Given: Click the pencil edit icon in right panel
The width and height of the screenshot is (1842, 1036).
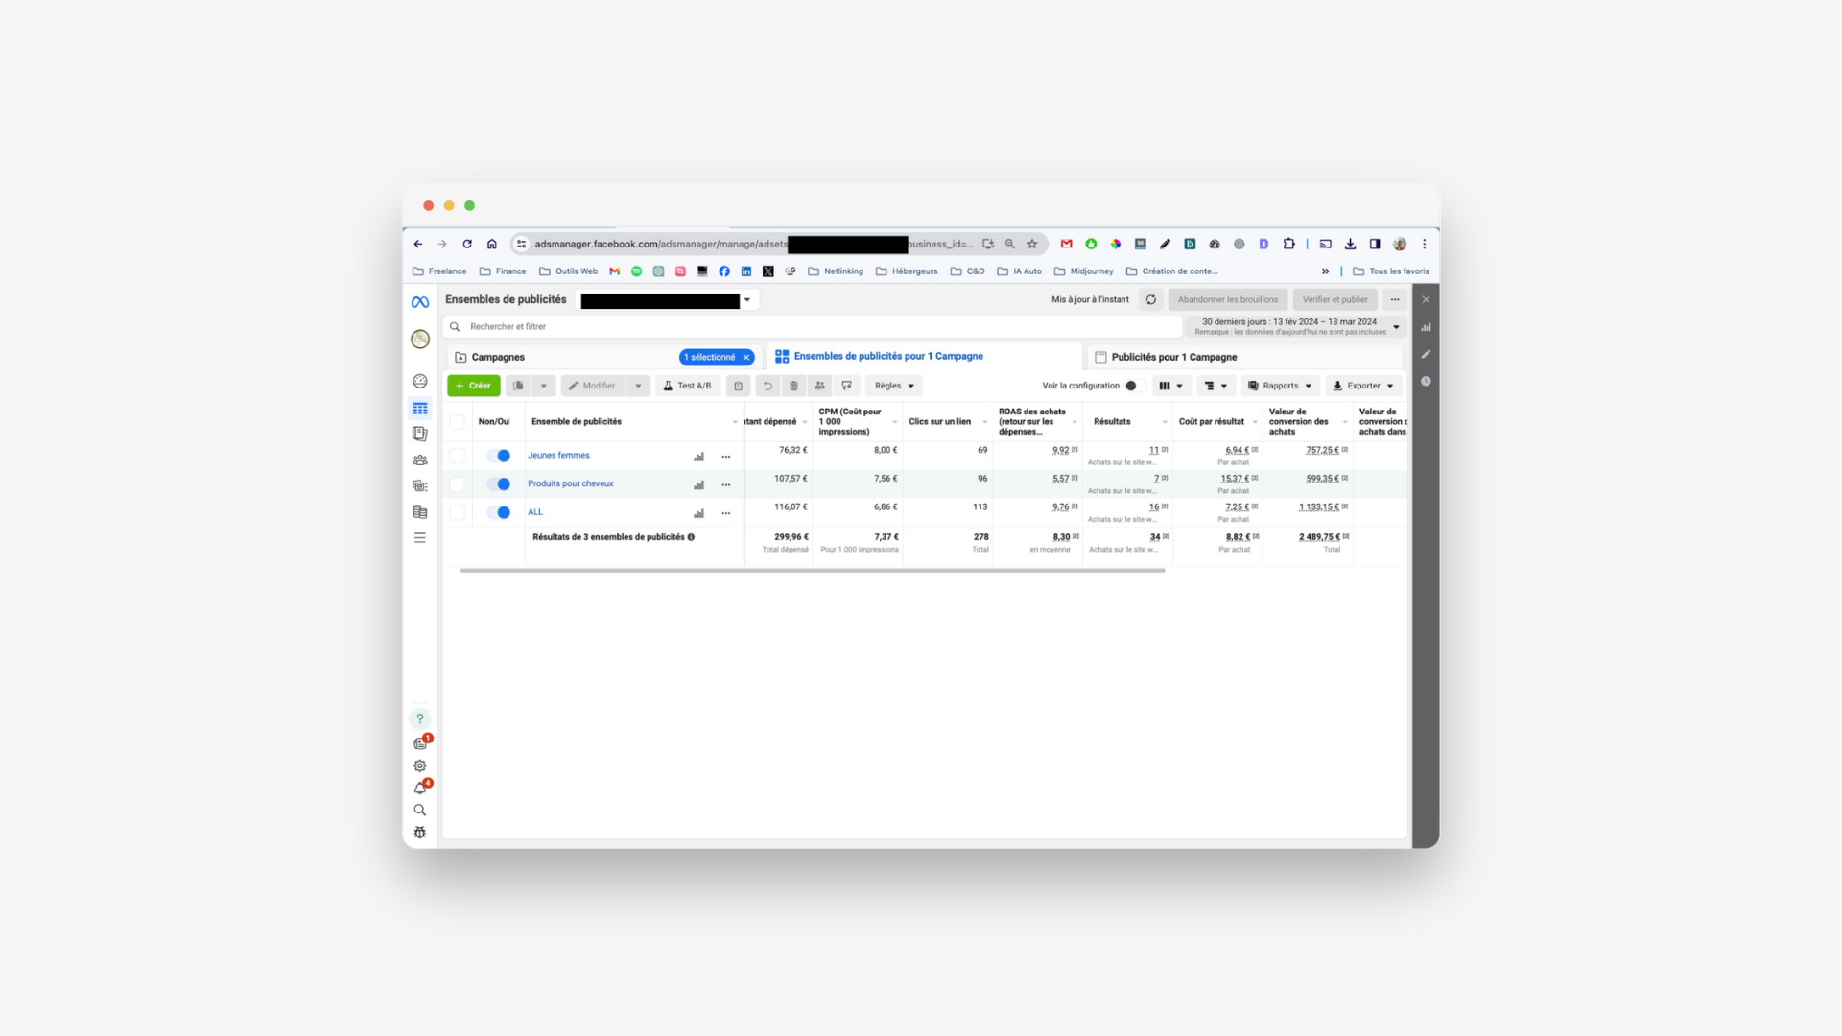Looking at the screenshot, I should [x=1426, y=354].
